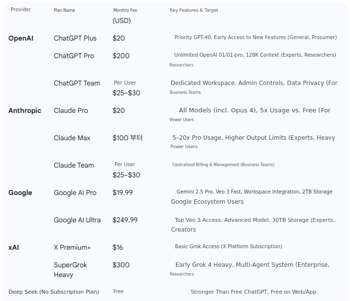Click the Google provider cell
Viewport: 350px width, 301px height.
[x=20, y=193]
